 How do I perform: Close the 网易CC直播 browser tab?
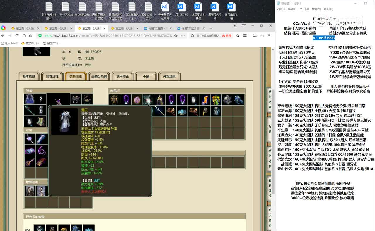click(x=171, y=28)
